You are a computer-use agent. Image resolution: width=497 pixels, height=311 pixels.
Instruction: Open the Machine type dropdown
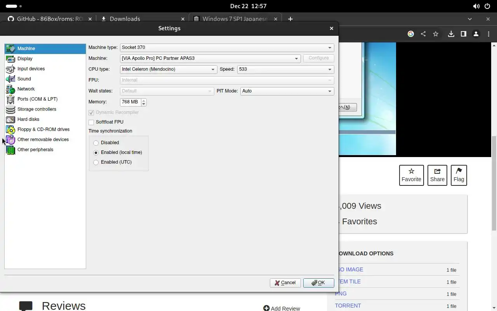[227, 47]
